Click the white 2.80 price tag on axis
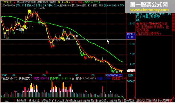 tap(131, 71)
